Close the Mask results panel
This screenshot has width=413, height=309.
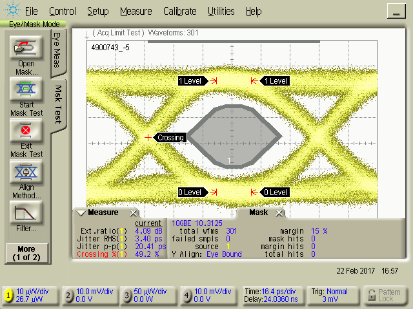pyautogui.click(x=279, y=213)
